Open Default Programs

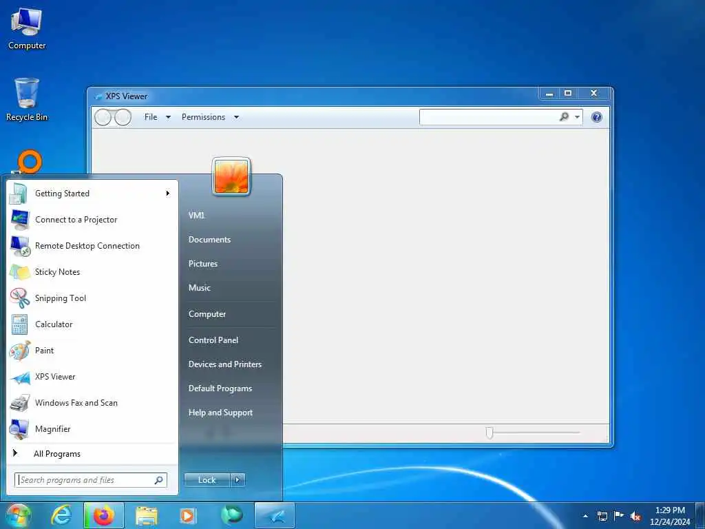click(220, 388)
